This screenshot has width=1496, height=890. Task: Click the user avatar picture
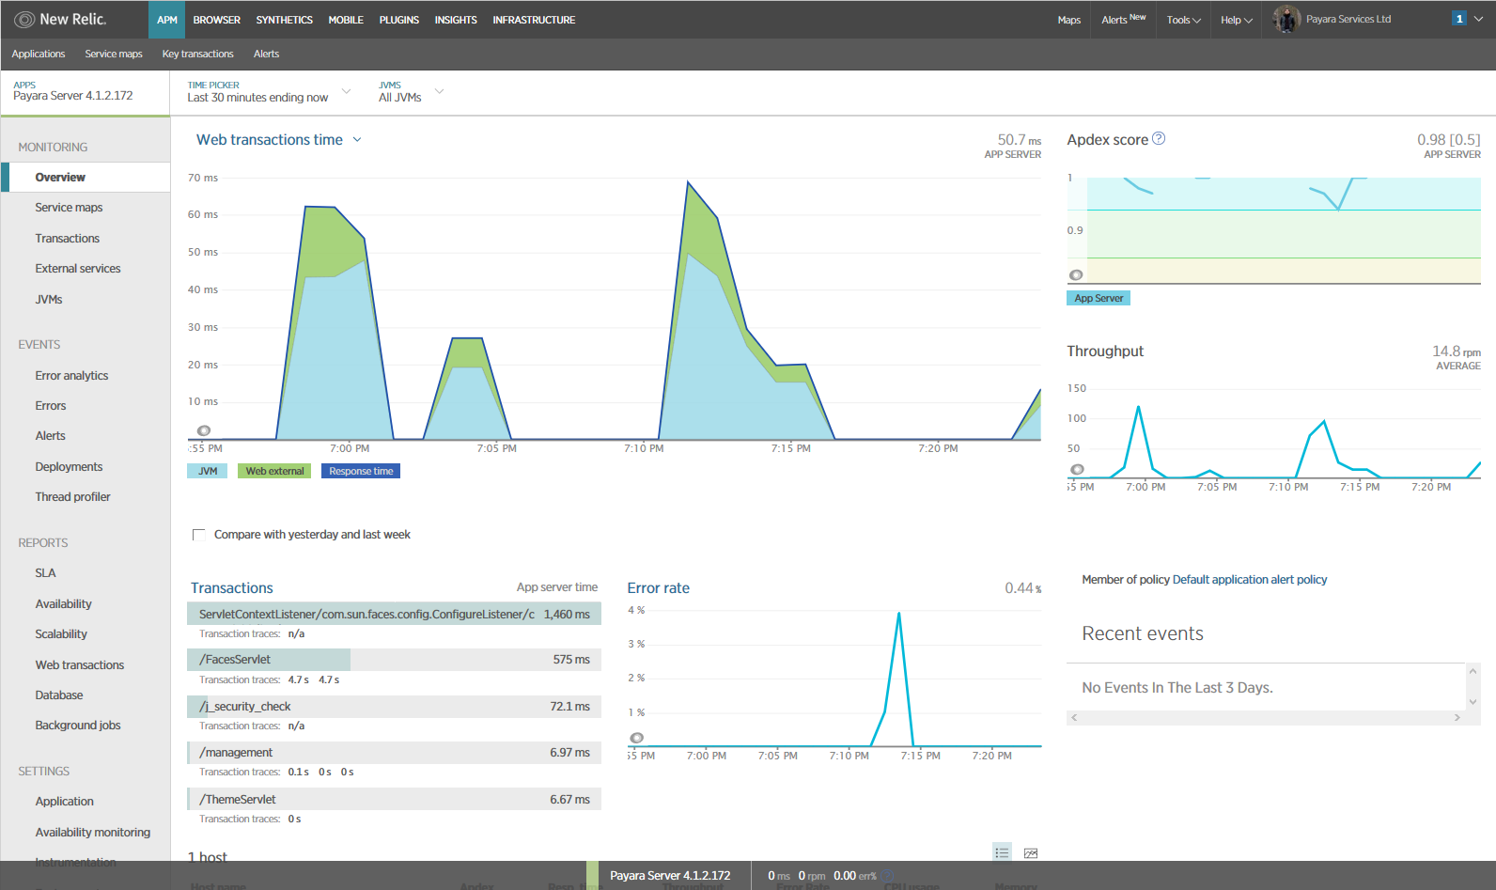pyautogui.click(x=1286, y=19)
